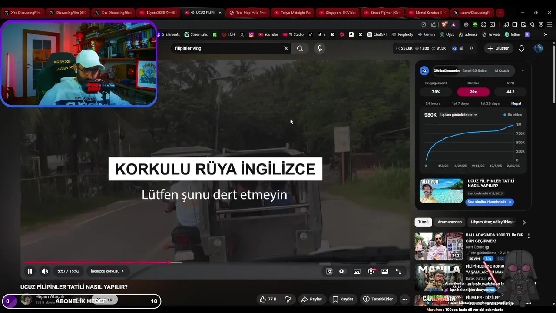This screenshot has width=556, height=313.
Task: Select the 1st 7 days range
Action: click(x=460, y=103)
